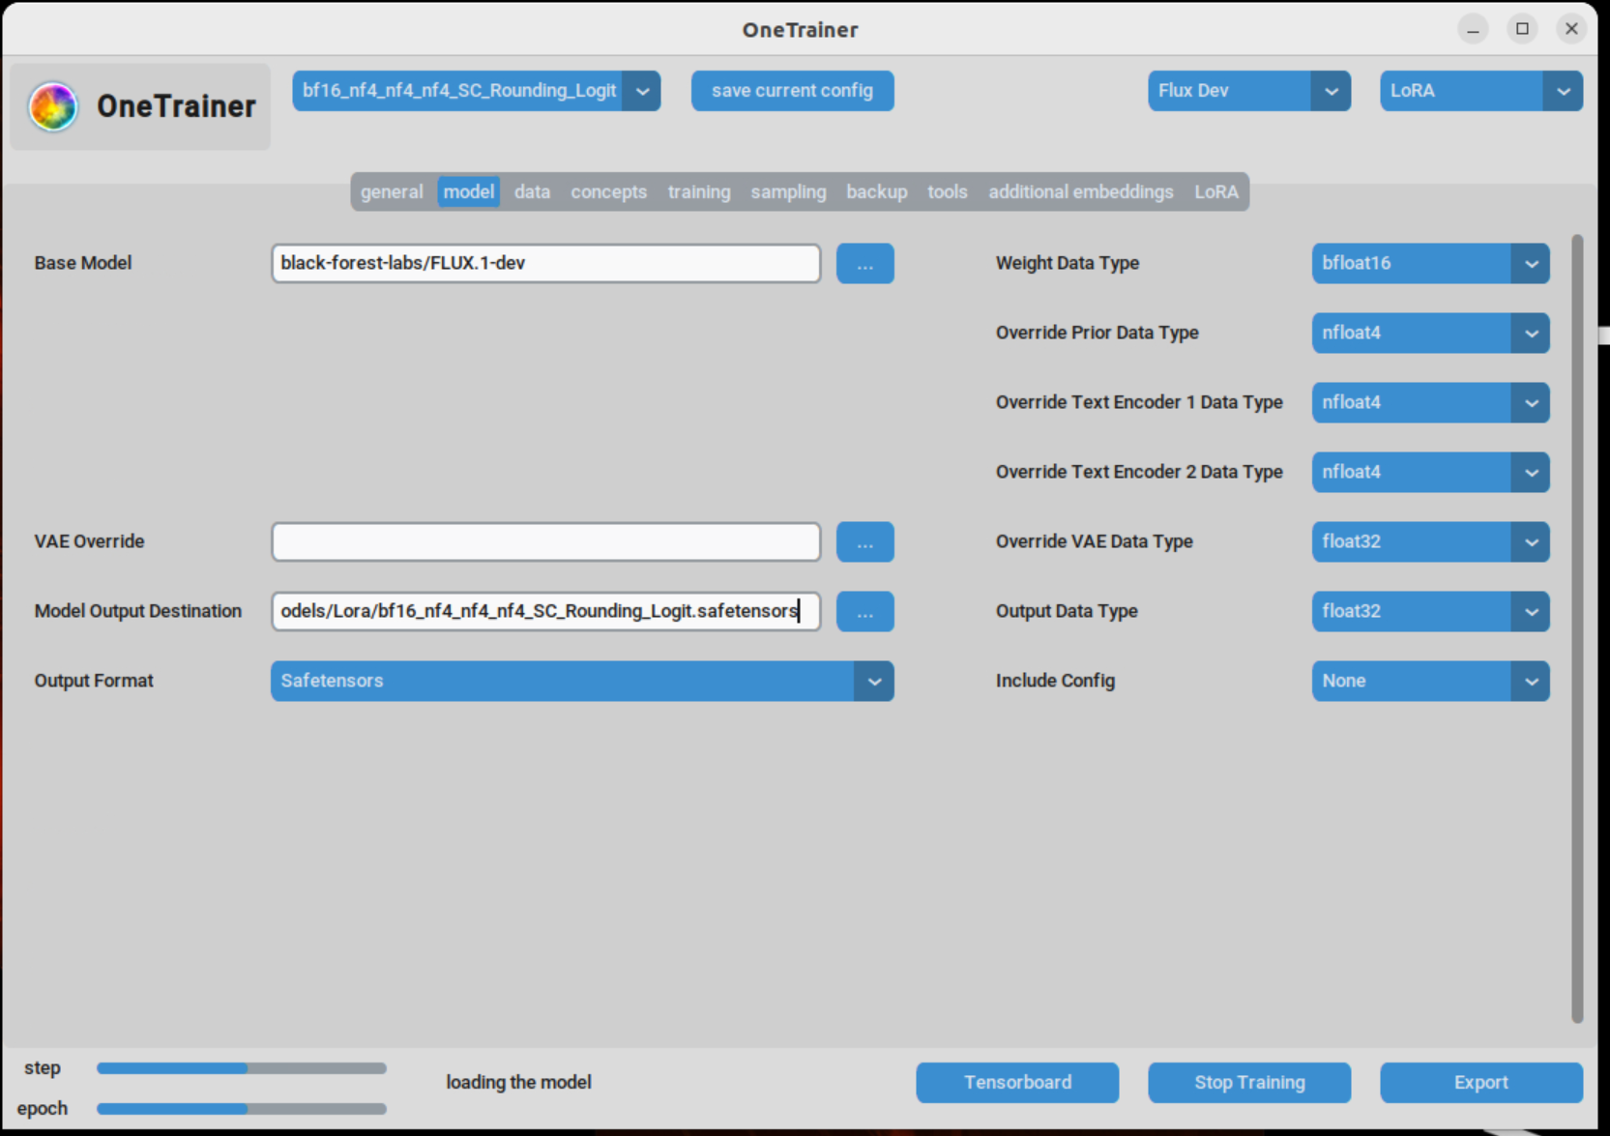
Task: Click the 'Override Prior Data Type' label
Action: click(x=1098, y=333)
